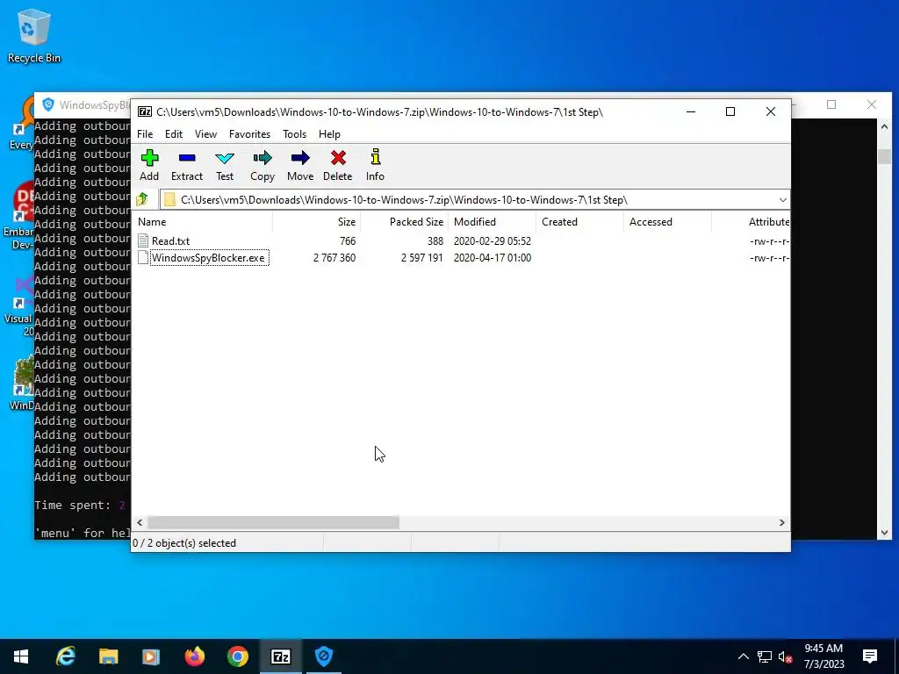The width and height of the screenshot is (899, 674).
Task: Open the Tools menu
Action: 295,134
